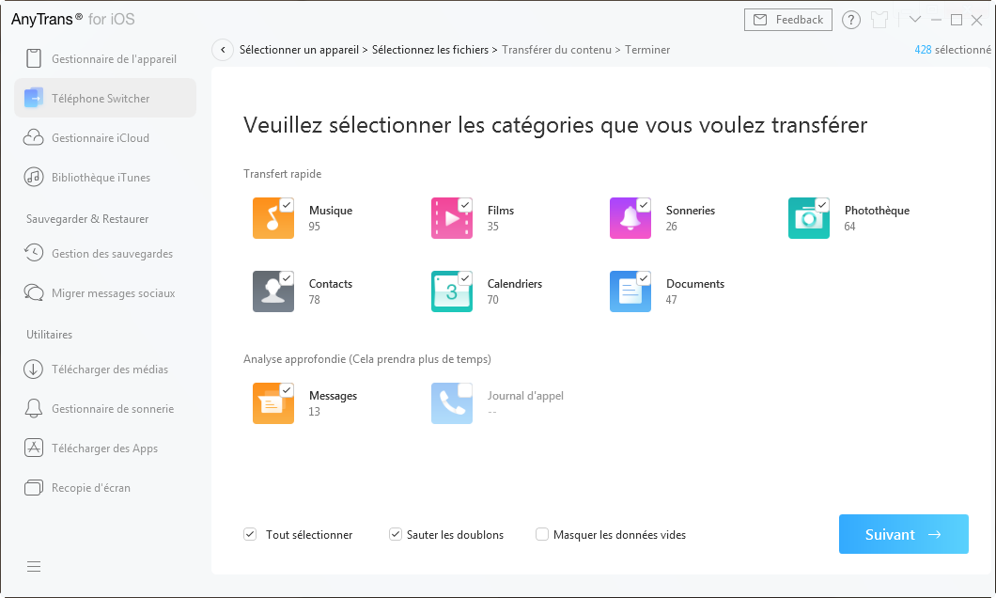Switch to Téléphone Switcher in sidebar
Viewport: 996px width, 598px height.
click(105, 98)
